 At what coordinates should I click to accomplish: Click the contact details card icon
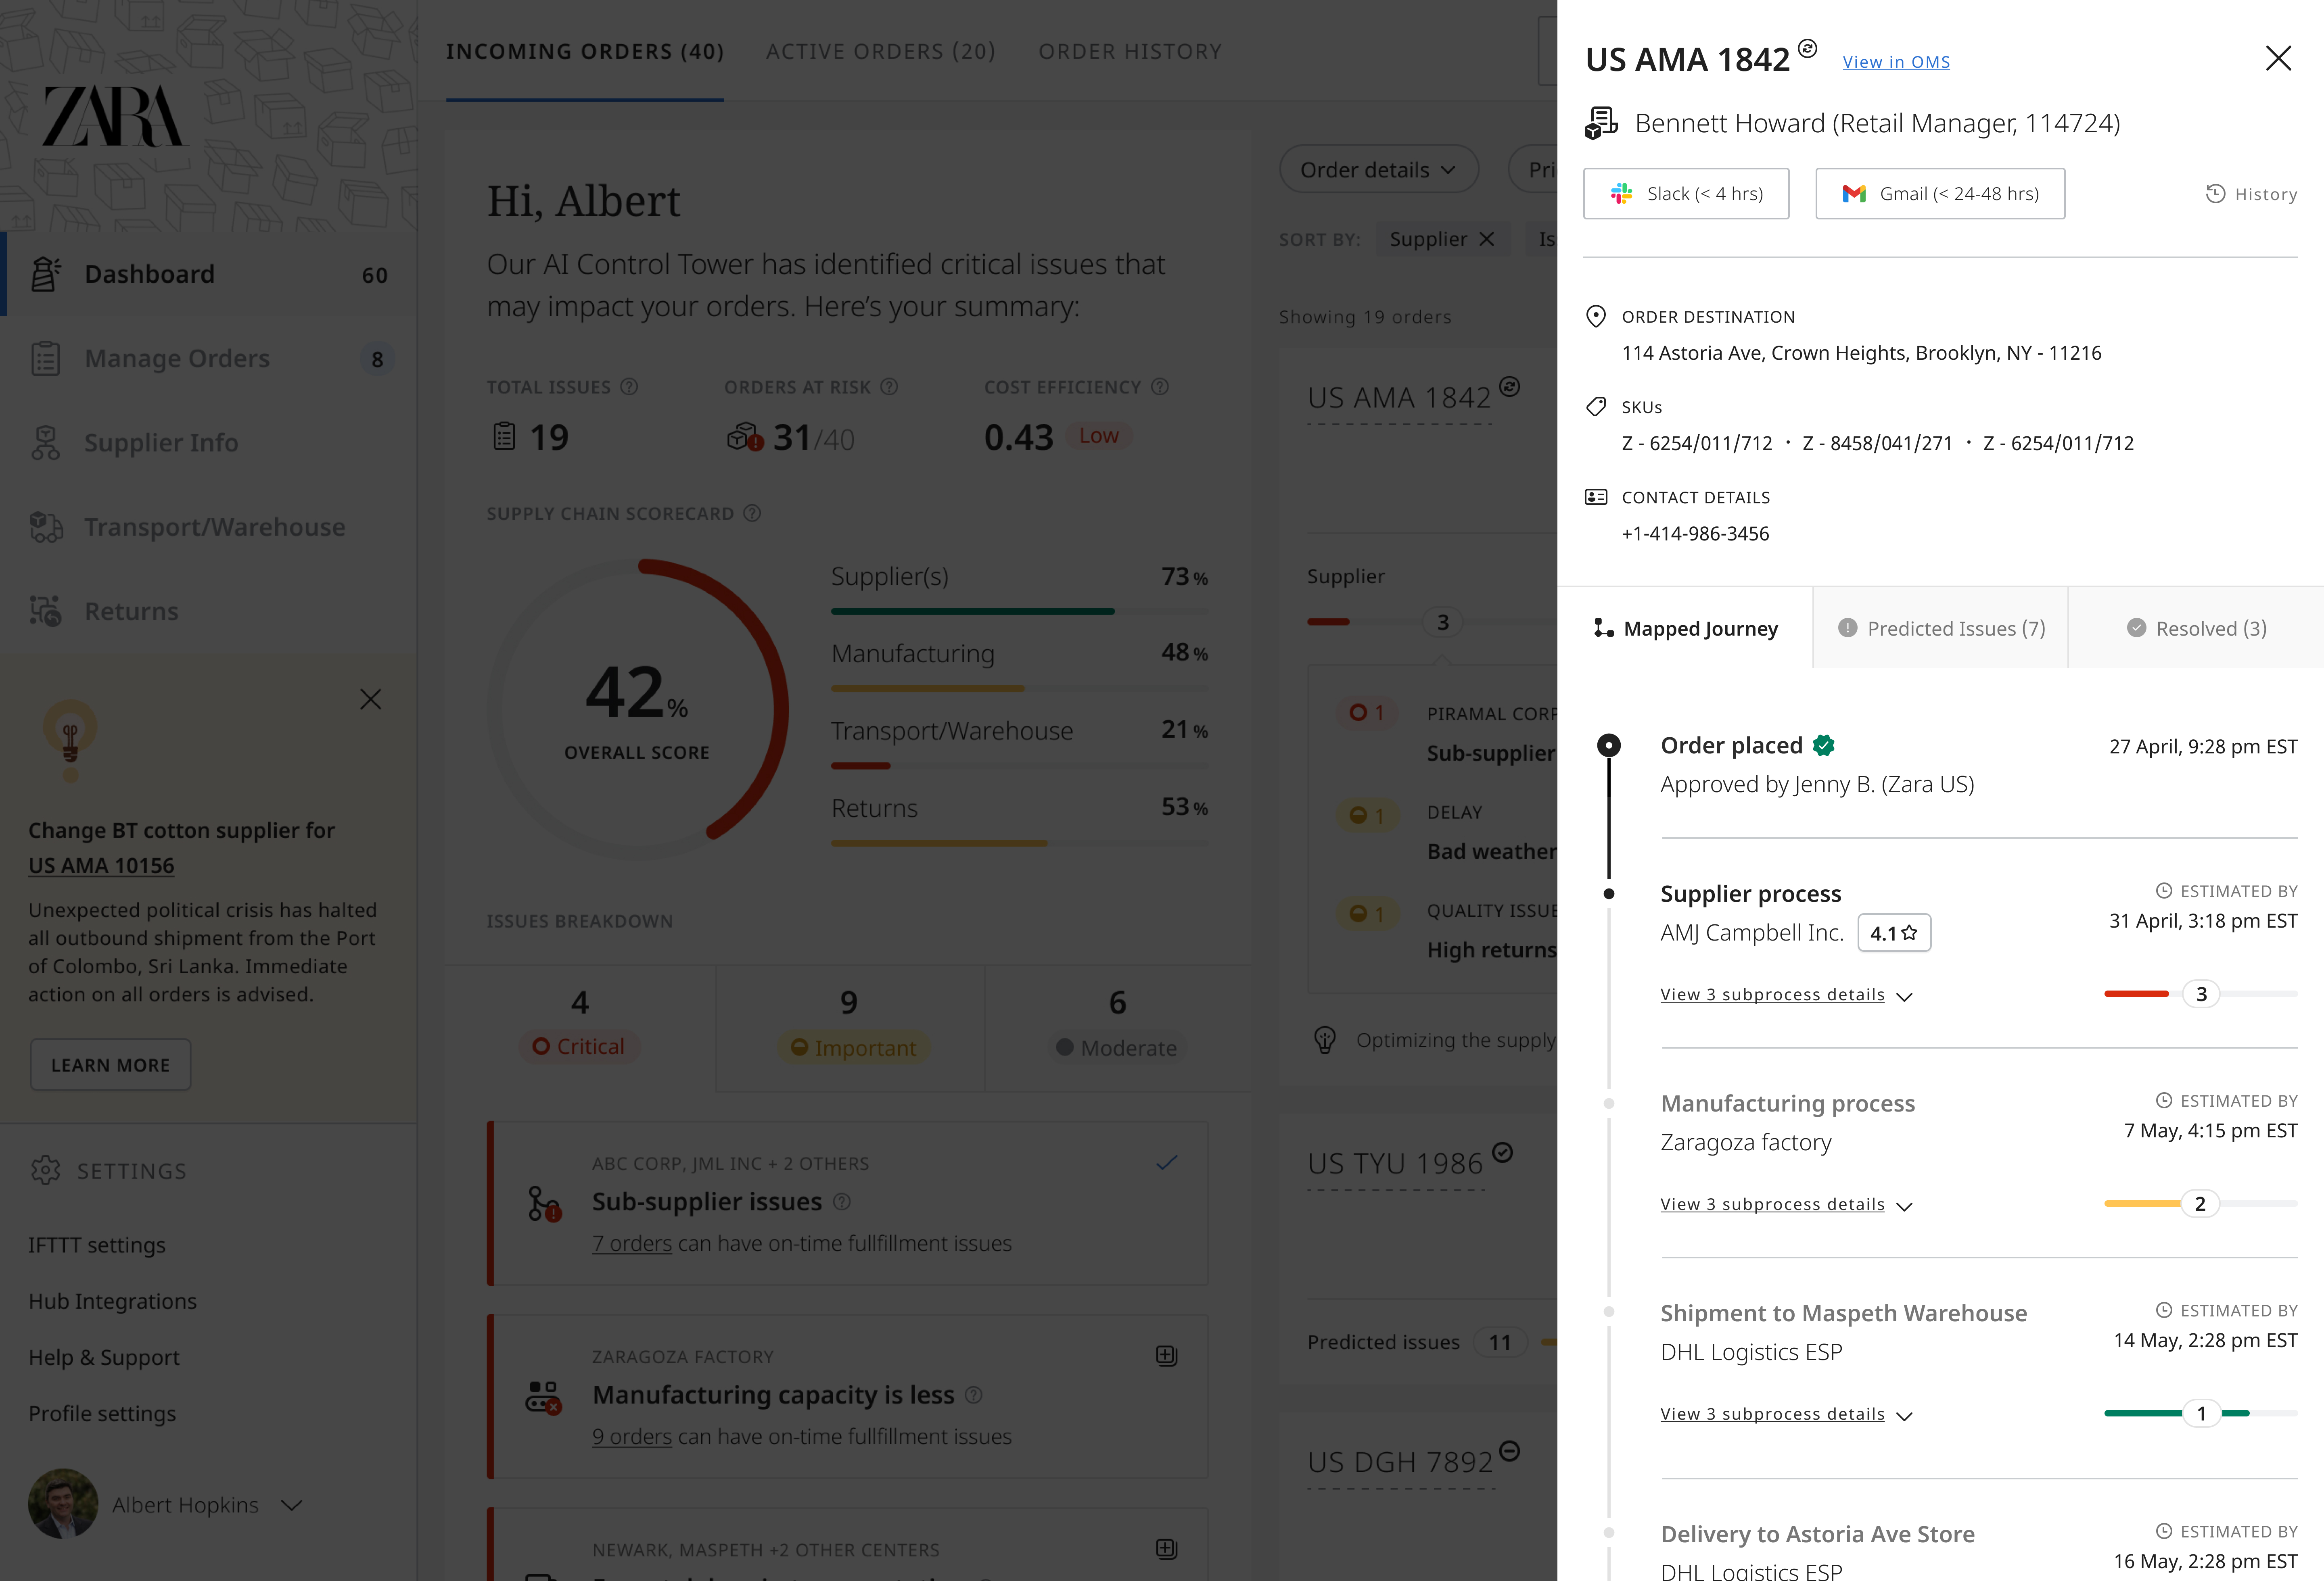1596,497
